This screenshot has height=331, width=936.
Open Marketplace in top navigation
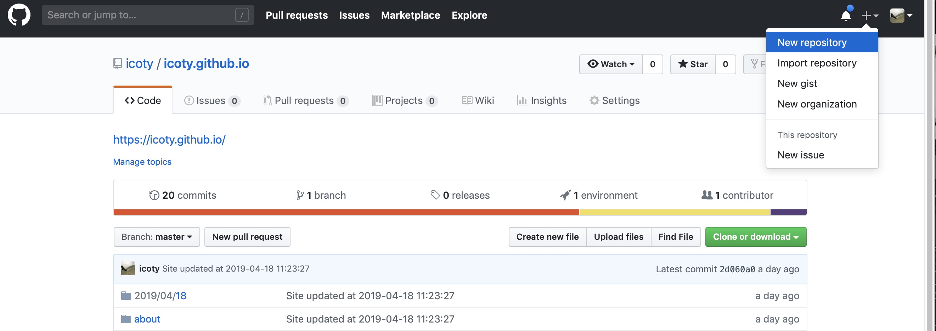(411, 15)
